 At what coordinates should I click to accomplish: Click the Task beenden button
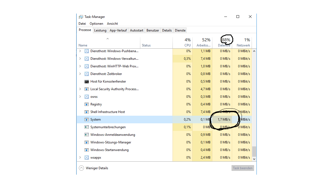[x=243, y=168]
